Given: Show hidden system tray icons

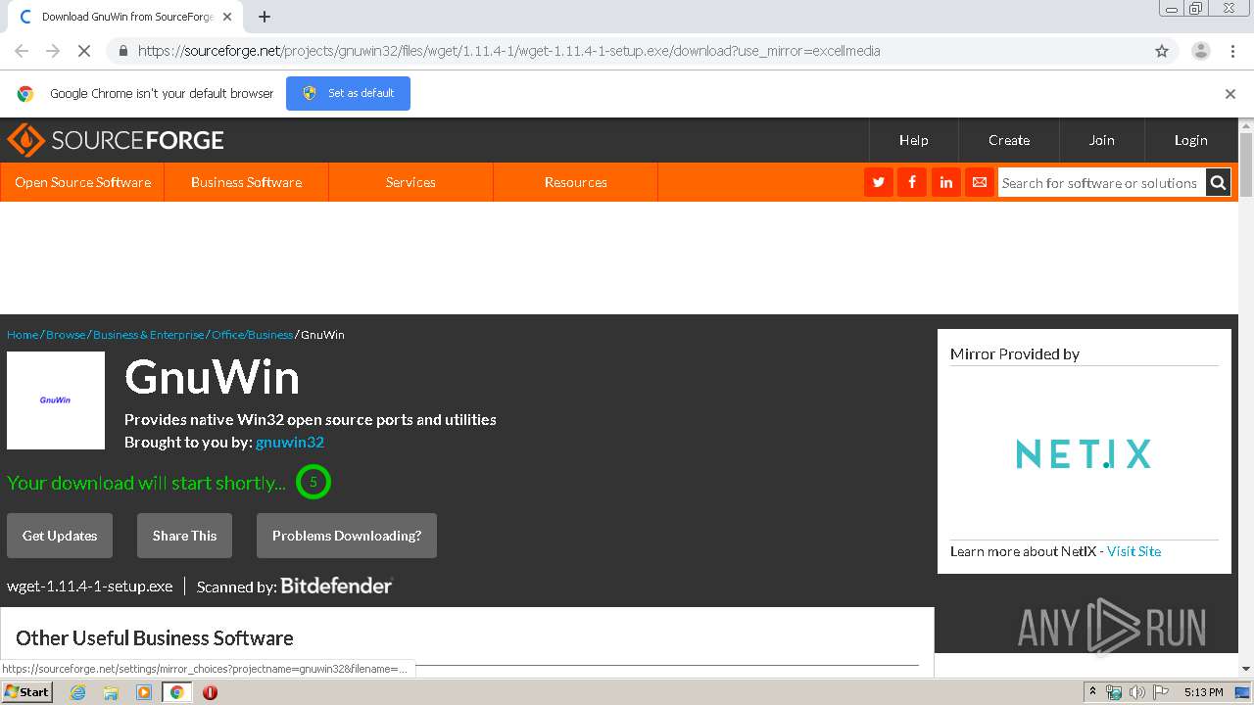Looking at the screenshot, I should (x=1093, y=692).
